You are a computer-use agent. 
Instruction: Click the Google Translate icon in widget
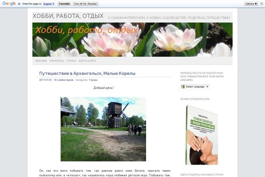click(183, 87)
